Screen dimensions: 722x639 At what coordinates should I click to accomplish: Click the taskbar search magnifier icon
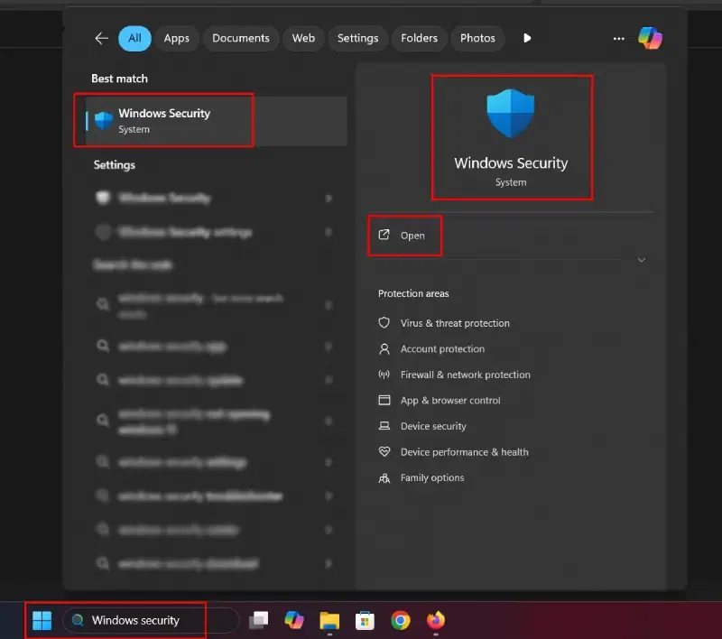pyautogui.click(x=78, y=620)
